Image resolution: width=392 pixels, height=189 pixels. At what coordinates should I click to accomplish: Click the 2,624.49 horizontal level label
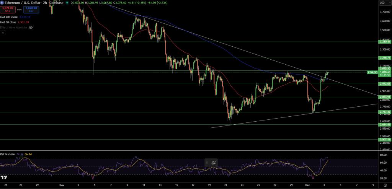pyautogui.click(x=384, y=124)
